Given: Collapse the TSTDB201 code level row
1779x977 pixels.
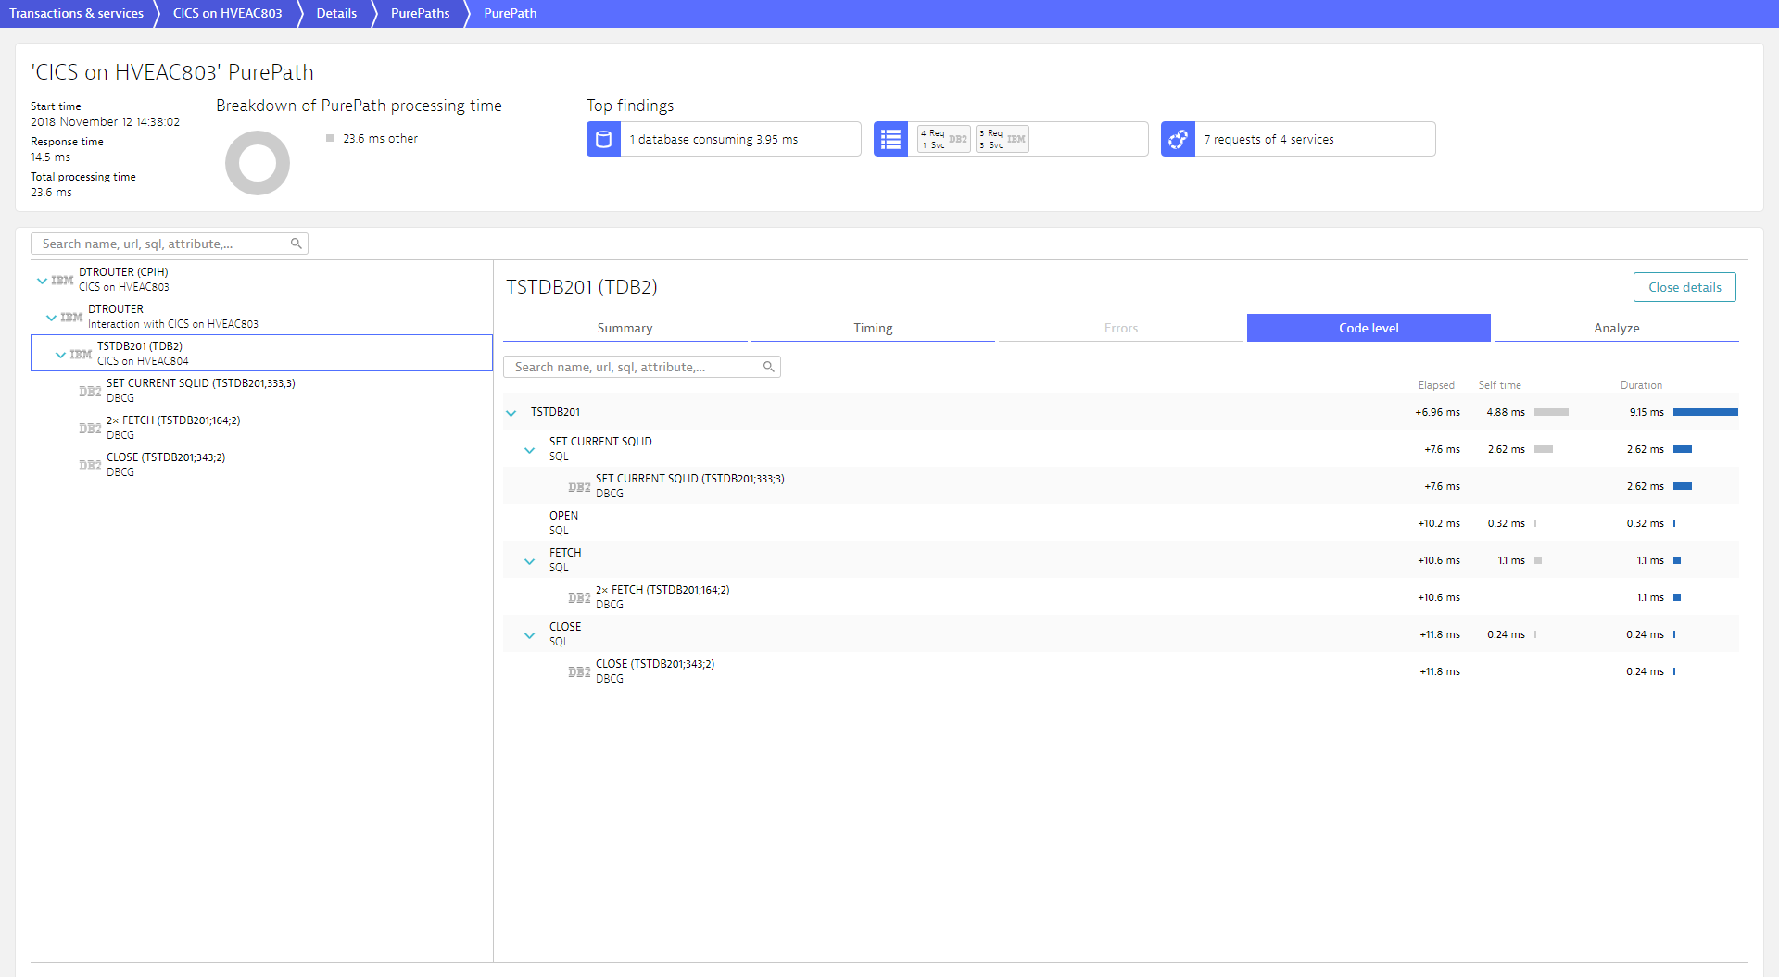Looking at the screenshot, I should tap(511, 413).
